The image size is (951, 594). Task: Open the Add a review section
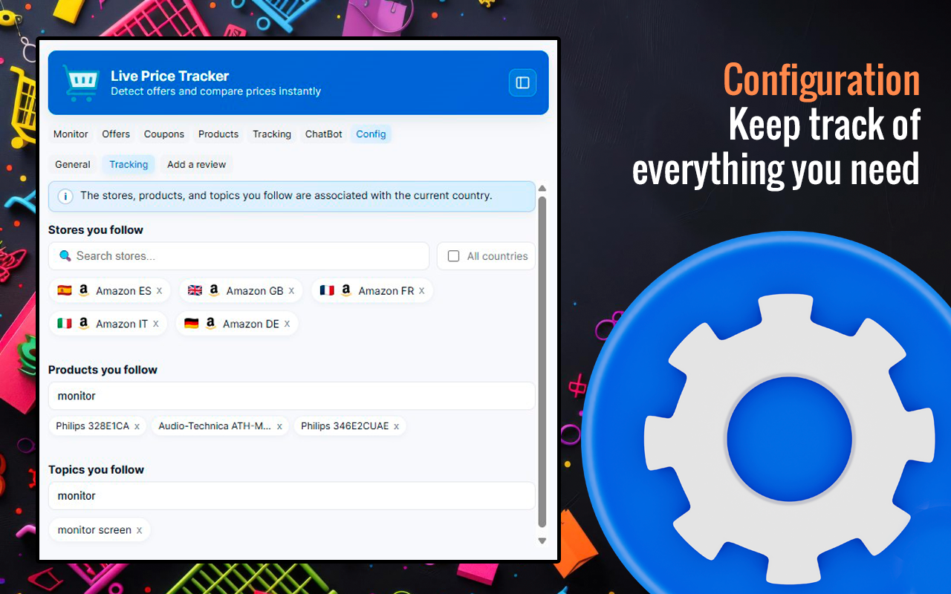(x=196, y=164)
